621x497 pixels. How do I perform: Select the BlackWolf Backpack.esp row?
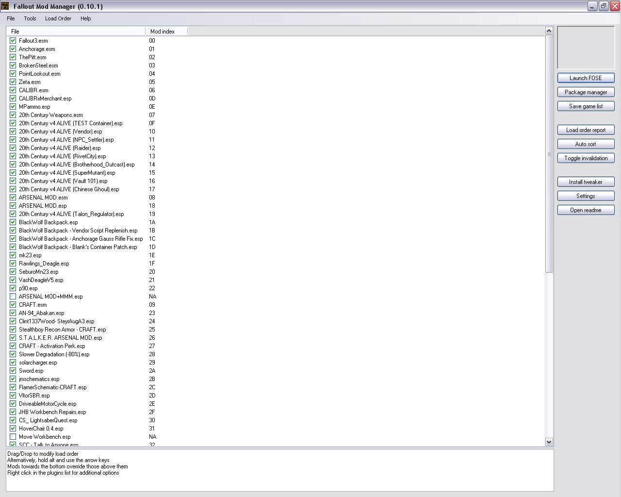pos(49,222)
